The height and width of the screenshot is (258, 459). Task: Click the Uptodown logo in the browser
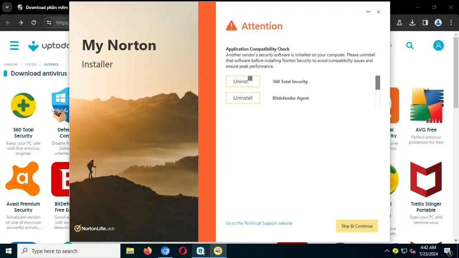48,46
